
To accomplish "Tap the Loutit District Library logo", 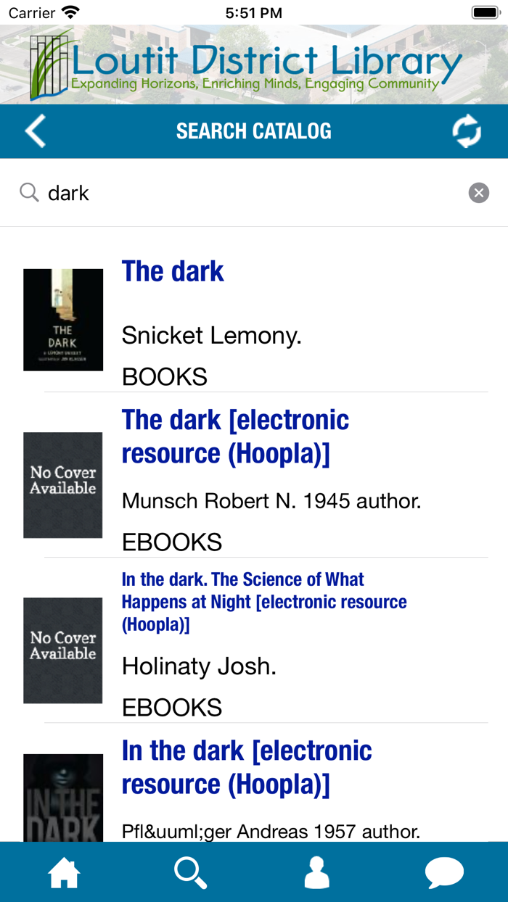I will point(247,65).
